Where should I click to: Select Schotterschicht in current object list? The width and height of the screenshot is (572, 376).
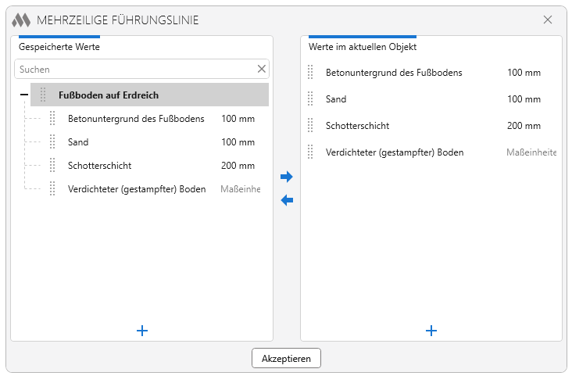click(x=358, y=126)
